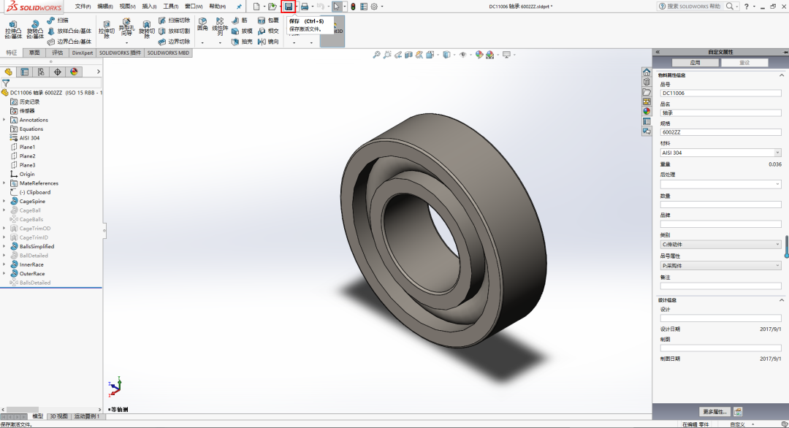Pin the menu bar with pushpin icon
Image resolution: width=789 pixels, height=428 pixels.
point(239,7)
